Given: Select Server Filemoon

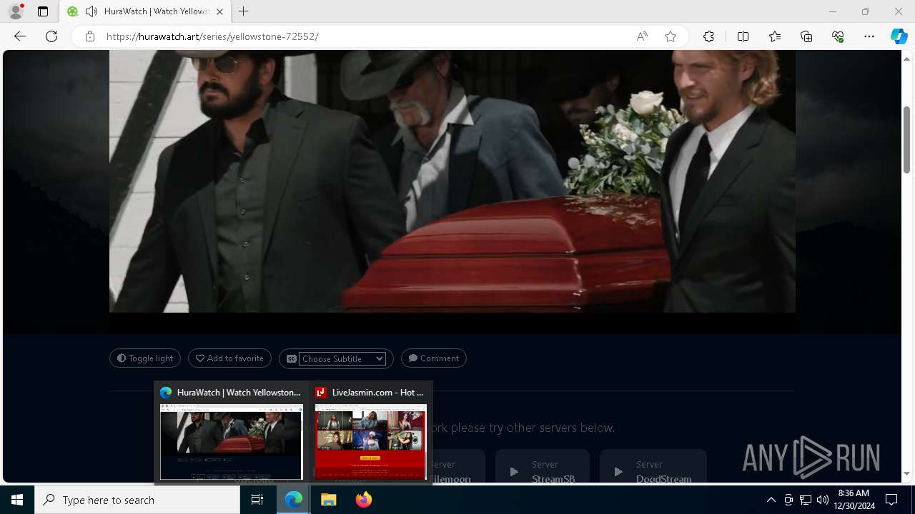Looking at the screenshot, I should click(x=457, y=466).
